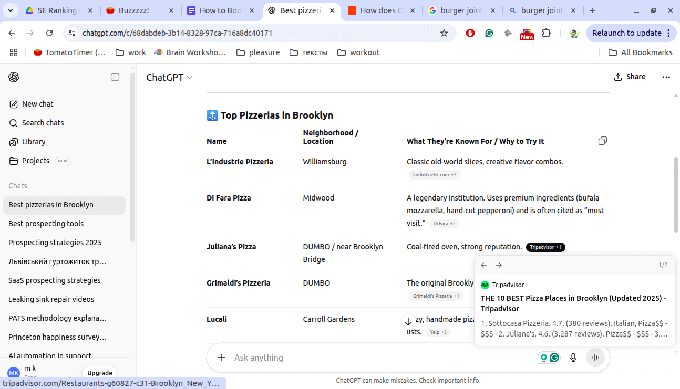Screen dimensions: 680x389
Task: Start ChatGPT voice mode
Action: pos(595,358)
